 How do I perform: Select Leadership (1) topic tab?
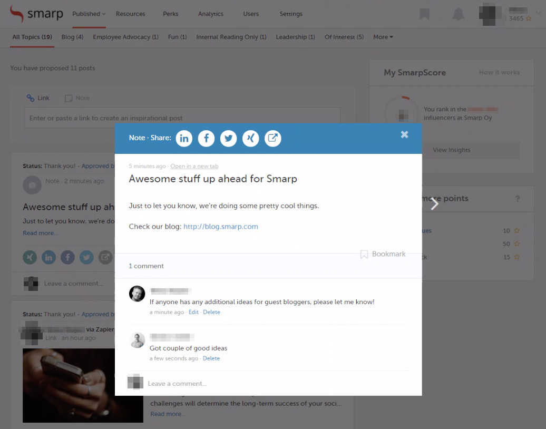(x=295, y=37)
